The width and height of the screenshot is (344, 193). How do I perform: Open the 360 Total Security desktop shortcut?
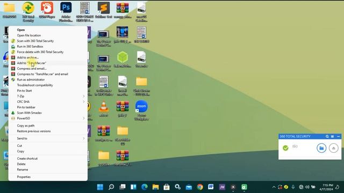click(28, 11)
